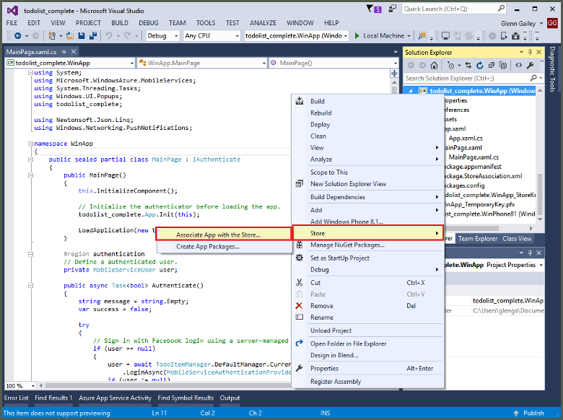This screenshot has height=420, width=563.
Task: Collapse the MainPage() constructor outline toggle
Action: point(30,175)
